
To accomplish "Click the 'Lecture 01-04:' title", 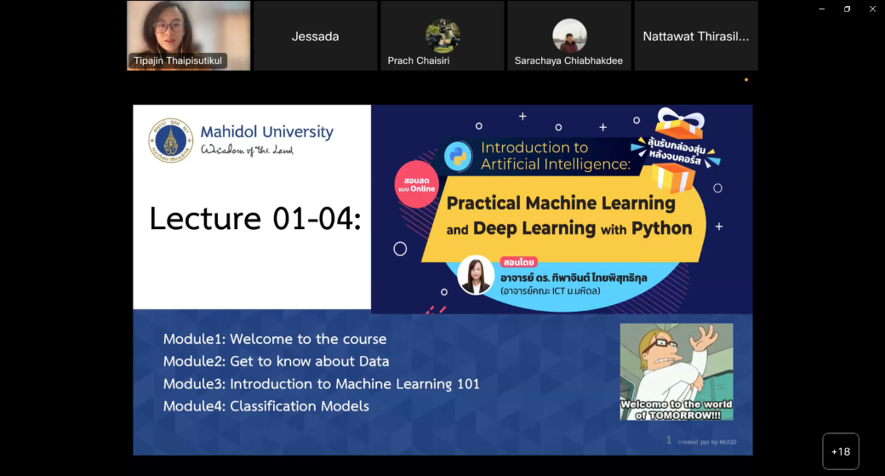I will [255, 219].
